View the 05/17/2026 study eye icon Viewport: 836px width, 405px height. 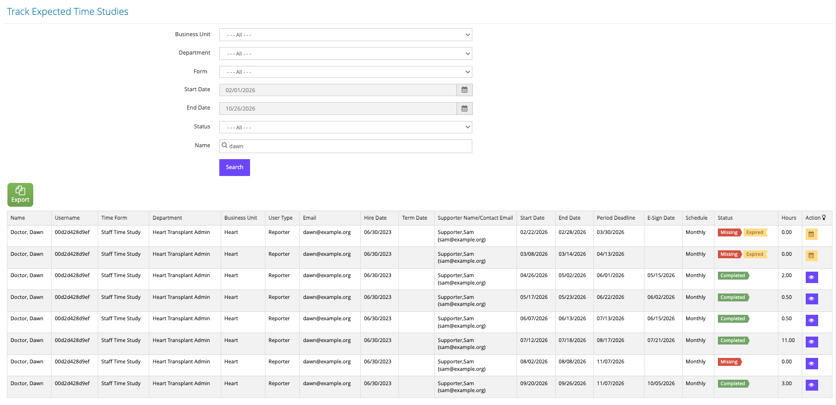click(x=812, y=299)
